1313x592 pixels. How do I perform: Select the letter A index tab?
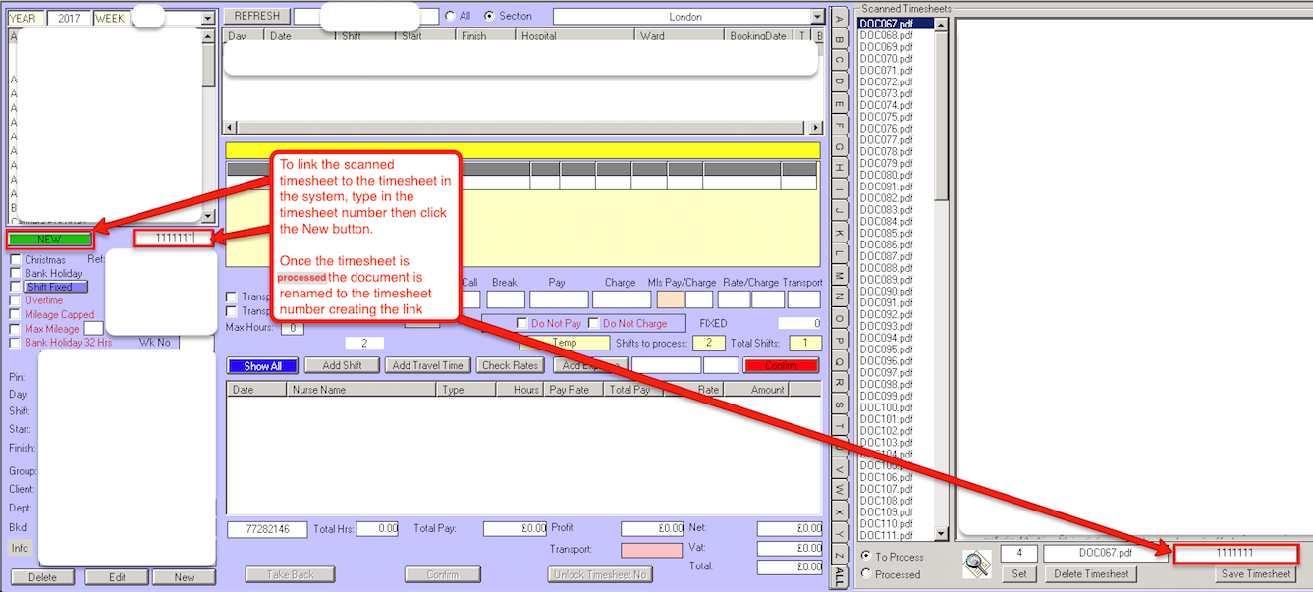pos(839,17)
